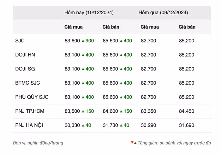Click red down triangle in the legend
Screen dimensions: 221x154
pyautogui.click(x=132, y=143)
